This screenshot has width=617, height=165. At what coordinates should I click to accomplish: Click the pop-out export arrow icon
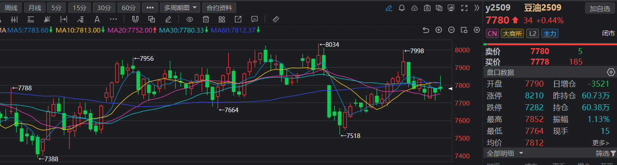tap(238, 19)
